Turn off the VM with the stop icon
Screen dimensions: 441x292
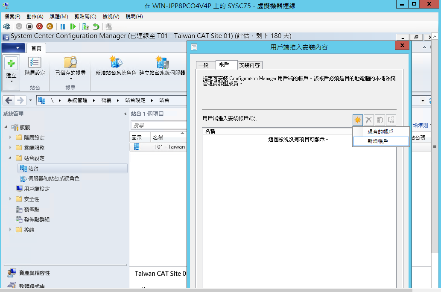[29, 26]
